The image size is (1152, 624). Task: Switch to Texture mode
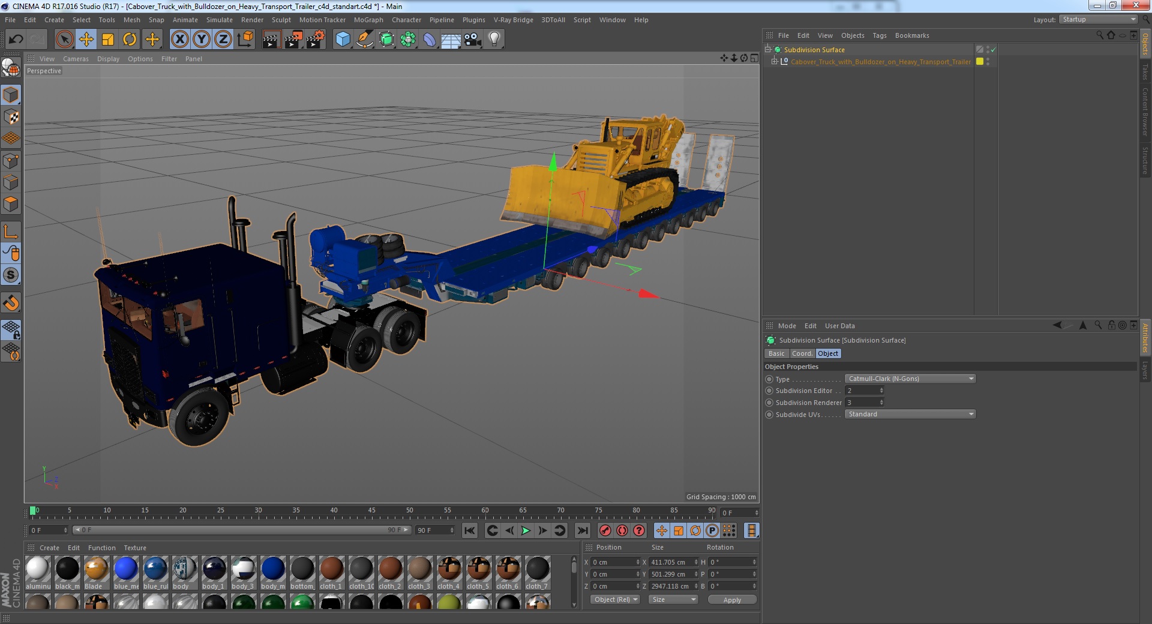(11, 117)
